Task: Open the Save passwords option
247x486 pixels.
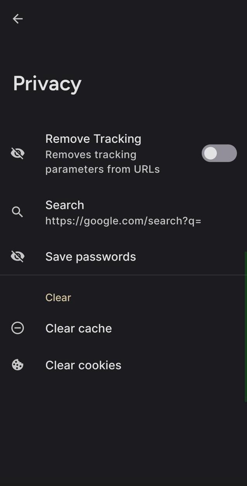Action: coord(90,257)
